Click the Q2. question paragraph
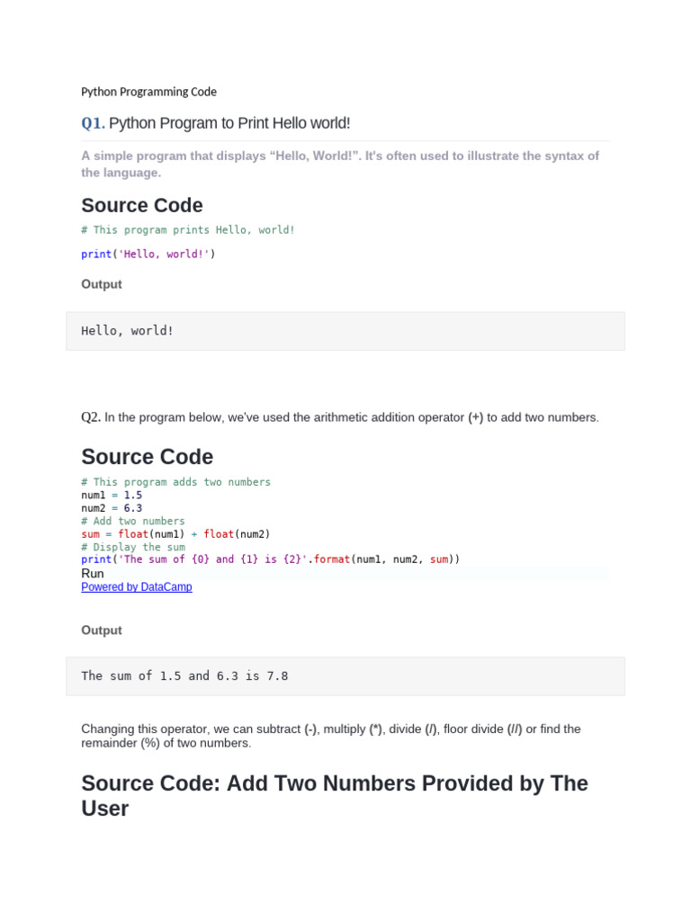Screen dimensions: 691x921 coord(340,417)
